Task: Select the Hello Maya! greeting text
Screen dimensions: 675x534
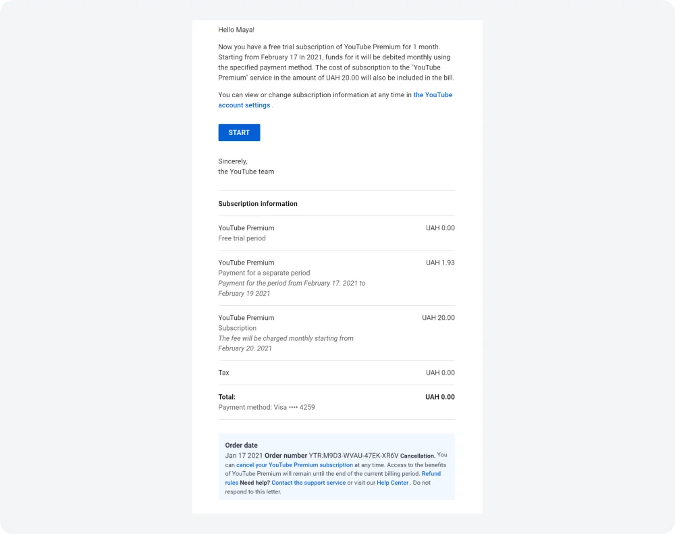Action: (236, 30)
